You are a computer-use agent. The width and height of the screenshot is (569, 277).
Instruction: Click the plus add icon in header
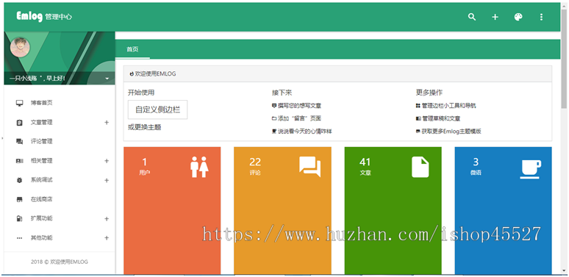tap(495, 17)
